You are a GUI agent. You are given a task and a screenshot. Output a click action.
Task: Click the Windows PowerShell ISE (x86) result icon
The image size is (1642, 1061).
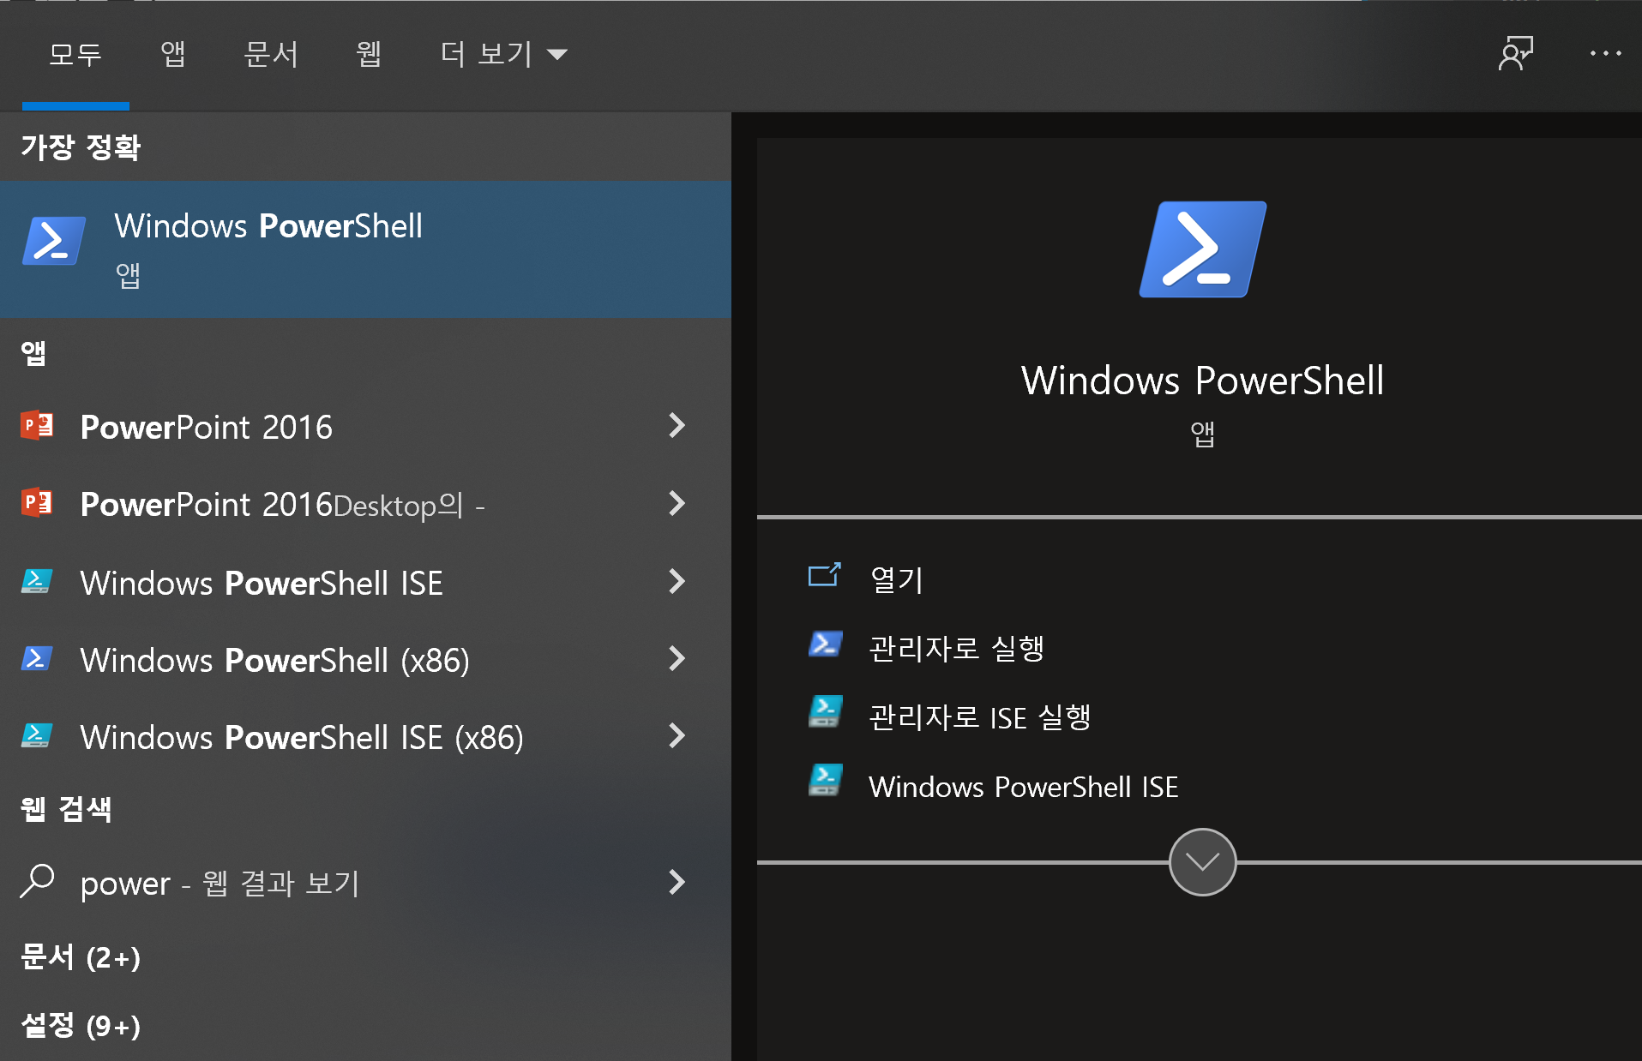(37, 735)
